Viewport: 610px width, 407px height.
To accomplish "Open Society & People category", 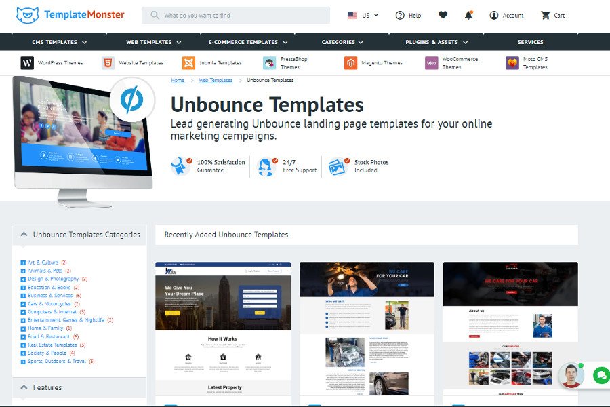I will point(47,353).
